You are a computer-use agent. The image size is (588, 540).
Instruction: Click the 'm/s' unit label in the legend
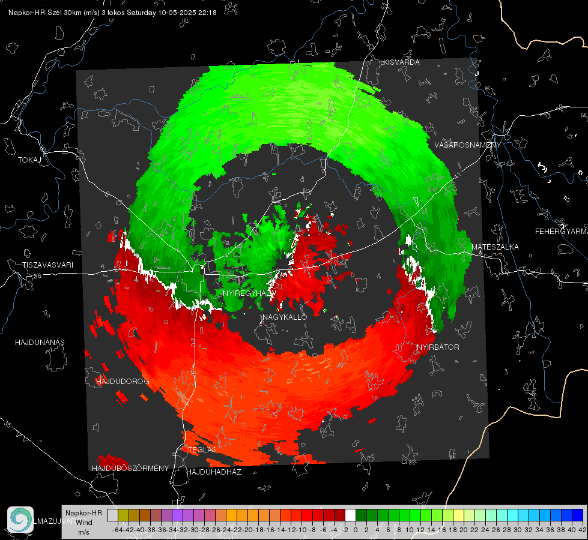coord(83,532)
